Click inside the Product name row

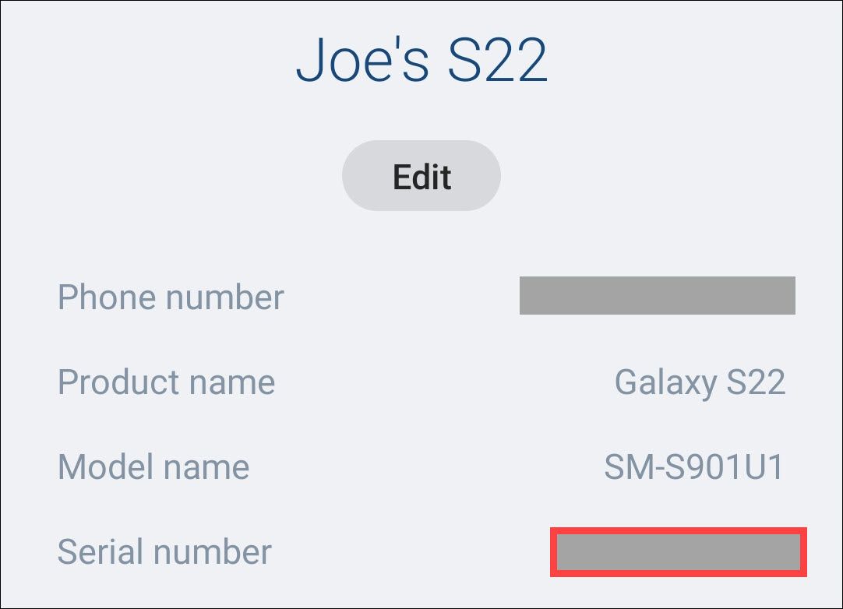421,382
